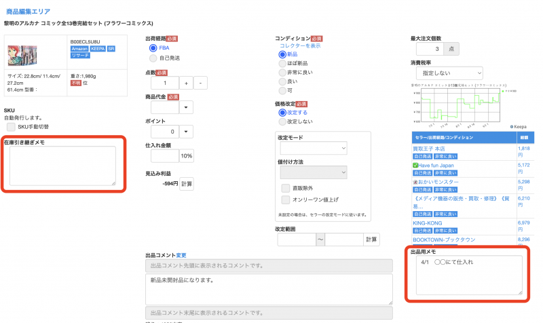The height and width of the screenshot is (323, 543).
Task: Select 自己発送 shipping route
Action: pos(153,58)
